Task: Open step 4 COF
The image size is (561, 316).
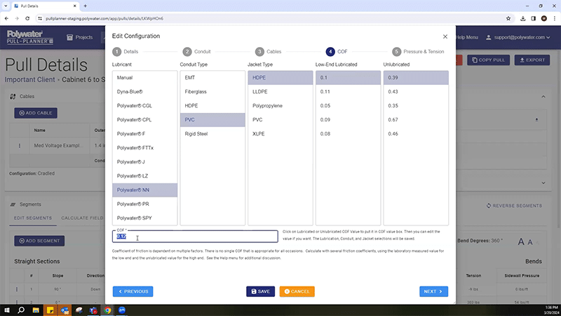Action: [x=337, y=51]
